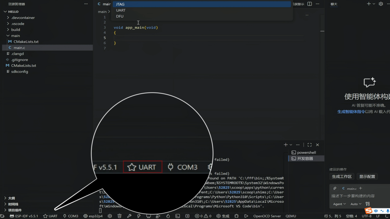
Task: Open chat panel settings gear
Action: coord(381,4)
